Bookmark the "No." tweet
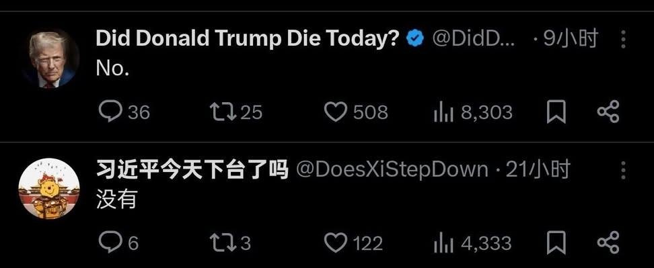The width and height of the screenshot is (654, 268). pos(556,112)
